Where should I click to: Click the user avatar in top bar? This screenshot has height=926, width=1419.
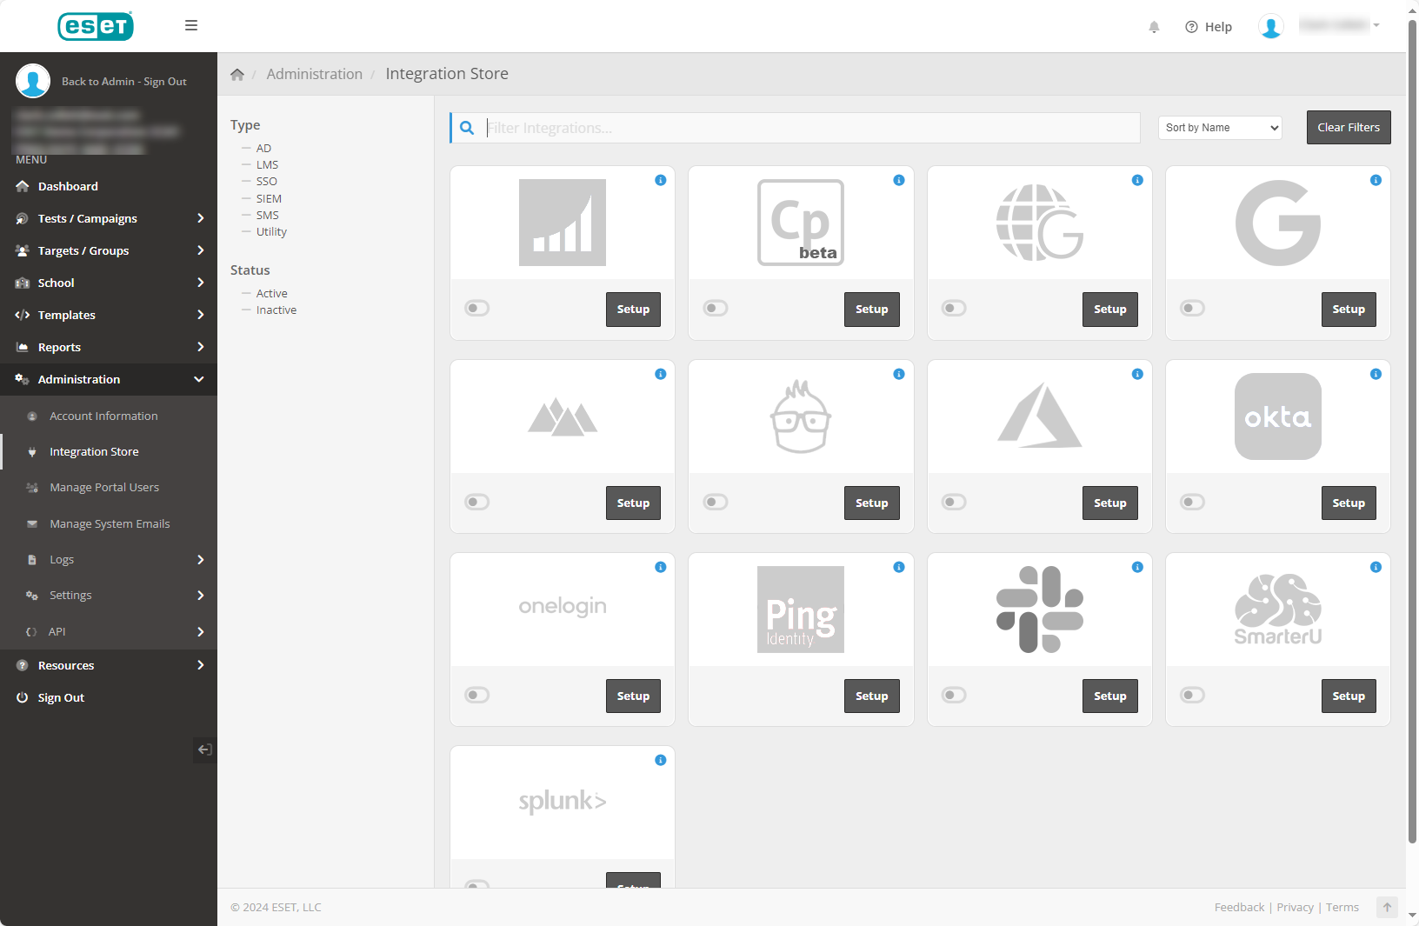(x=1270, y=27)
